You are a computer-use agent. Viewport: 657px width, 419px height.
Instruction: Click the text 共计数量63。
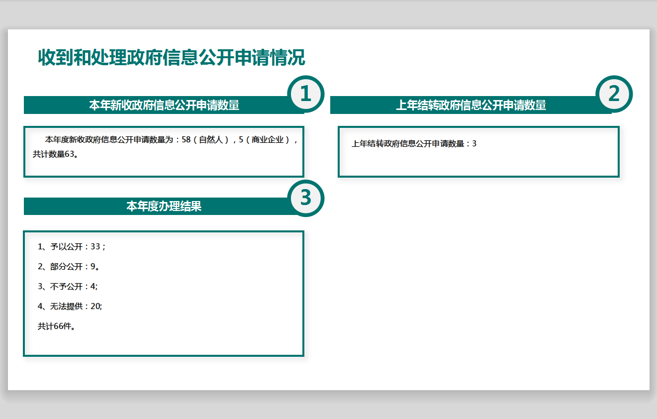coord(55,154)
